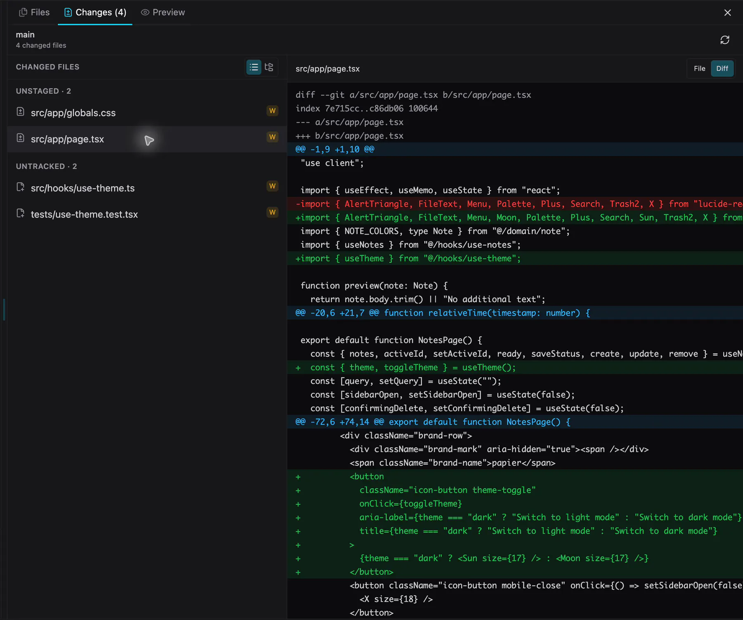Click the 'export default function NotesPage()' context line
Screen dimensions: 743x620
(515, 340)
